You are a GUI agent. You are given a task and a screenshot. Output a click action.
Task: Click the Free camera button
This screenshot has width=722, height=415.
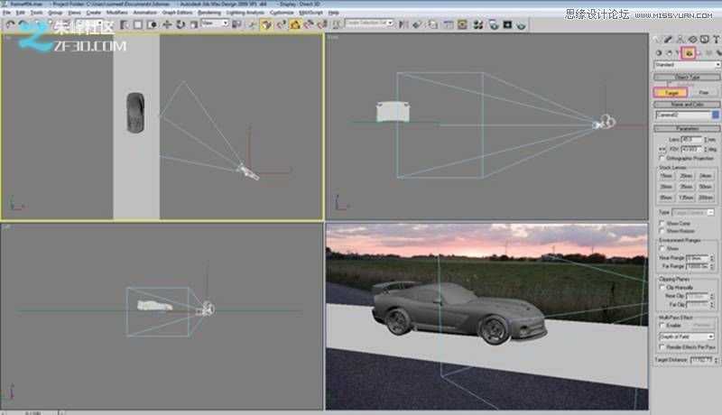[x=704, y=93]
